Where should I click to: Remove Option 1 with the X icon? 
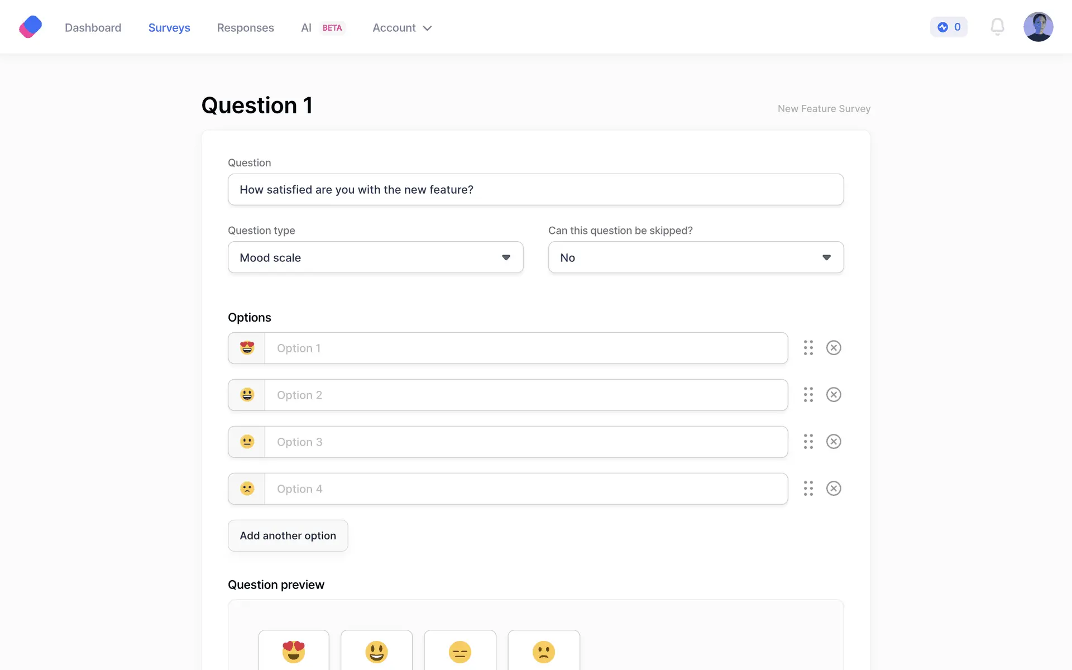[x=834, y=348]
